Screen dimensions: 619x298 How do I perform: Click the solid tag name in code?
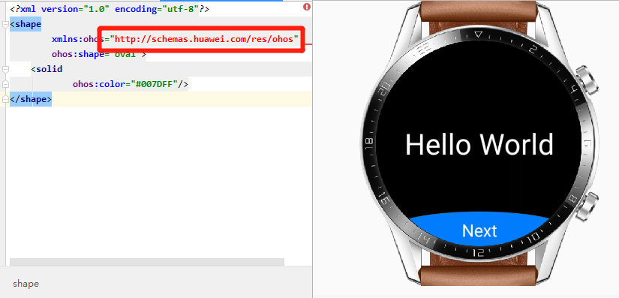(49, 70)
